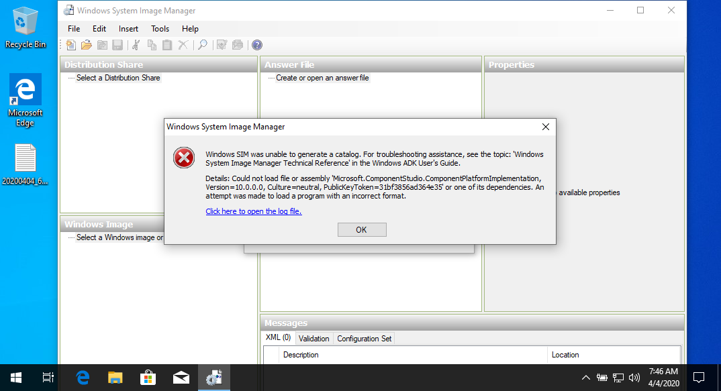The height and width of the screenshot is (391, 721).
Task: Click the Copy toolbar icon
Action: pos(152,45)
